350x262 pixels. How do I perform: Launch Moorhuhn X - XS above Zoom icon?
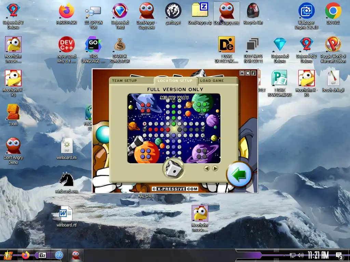pos(13,84)
